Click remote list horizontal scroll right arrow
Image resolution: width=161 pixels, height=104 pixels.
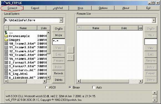click(x=140, y=81)
